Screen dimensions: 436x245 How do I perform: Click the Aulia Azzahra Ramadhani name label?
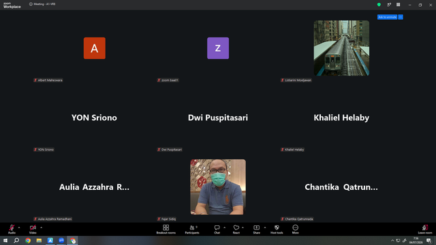pyautogui.click(x=53, y=219)
